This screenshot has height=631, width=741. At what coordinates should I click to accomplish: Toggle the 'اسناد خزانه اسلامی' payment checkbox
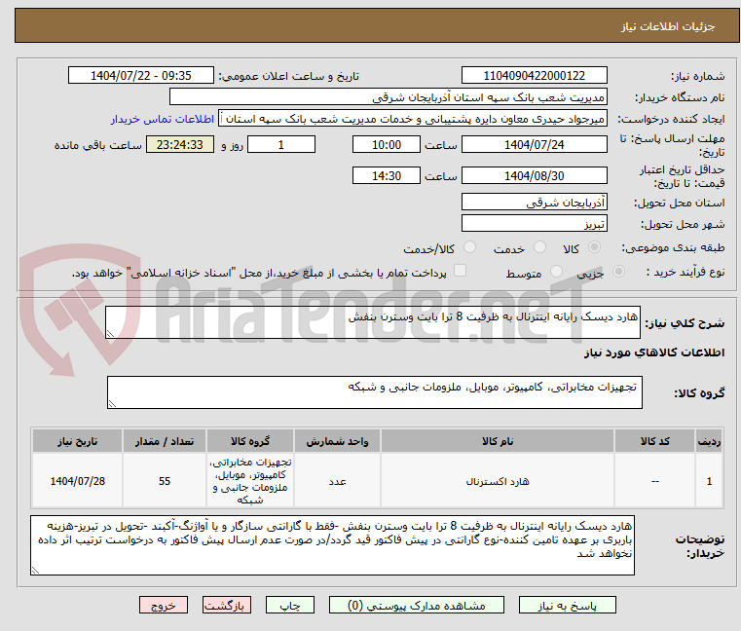(460, 271)
